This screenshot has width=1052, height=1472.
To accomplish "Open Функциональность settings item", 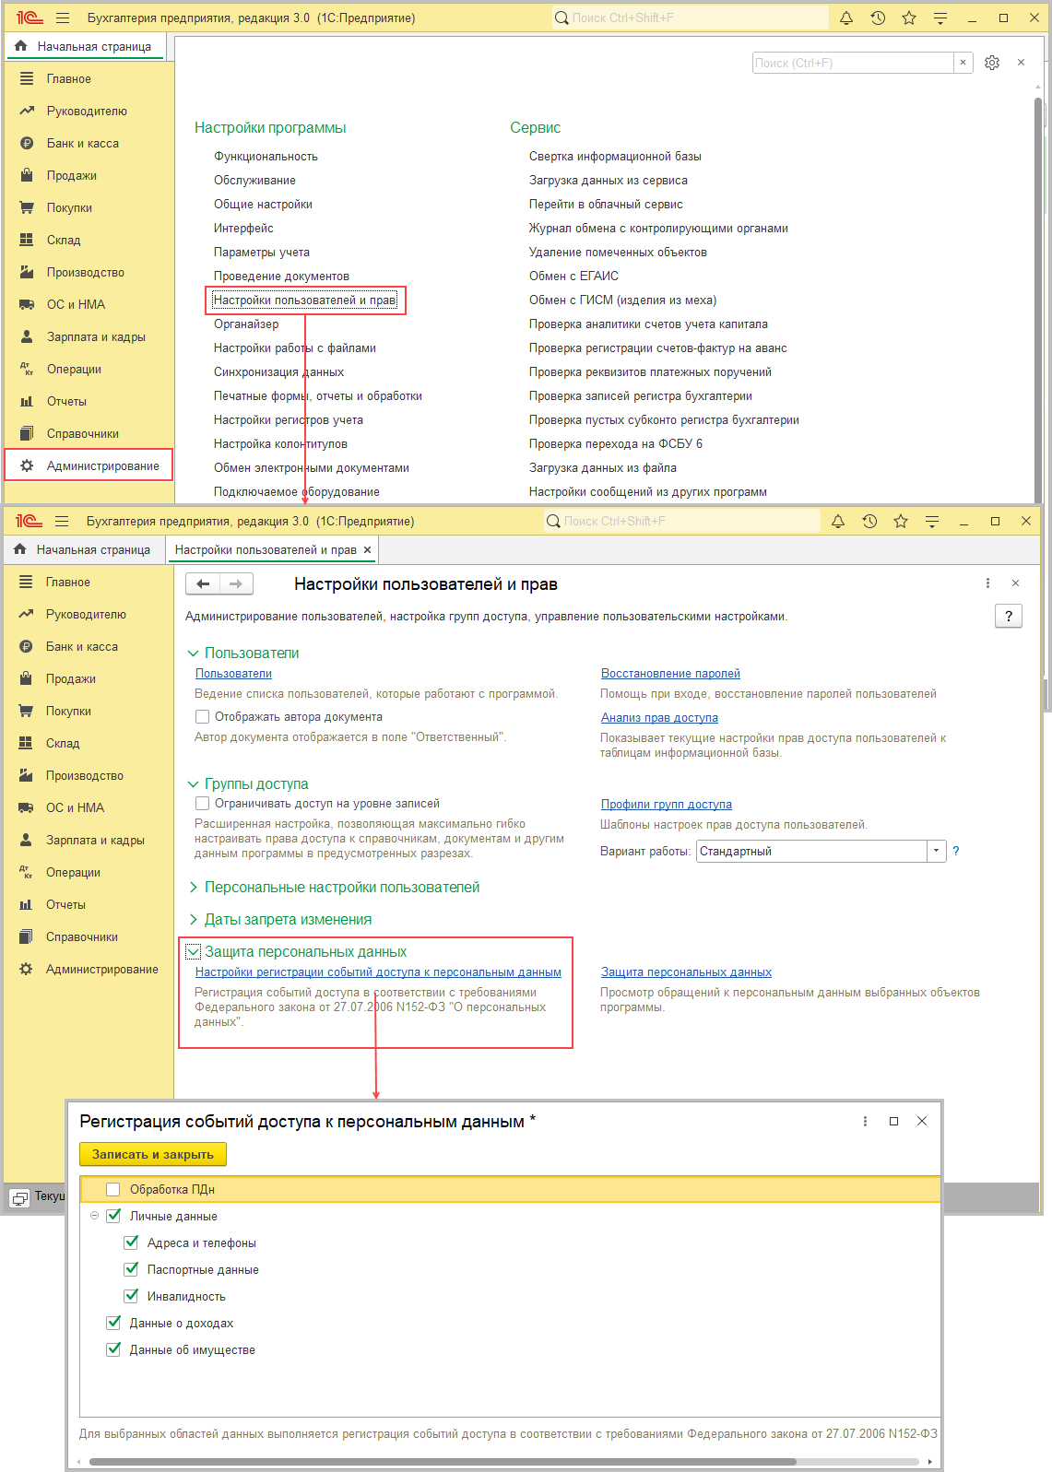I will point(266,156).
